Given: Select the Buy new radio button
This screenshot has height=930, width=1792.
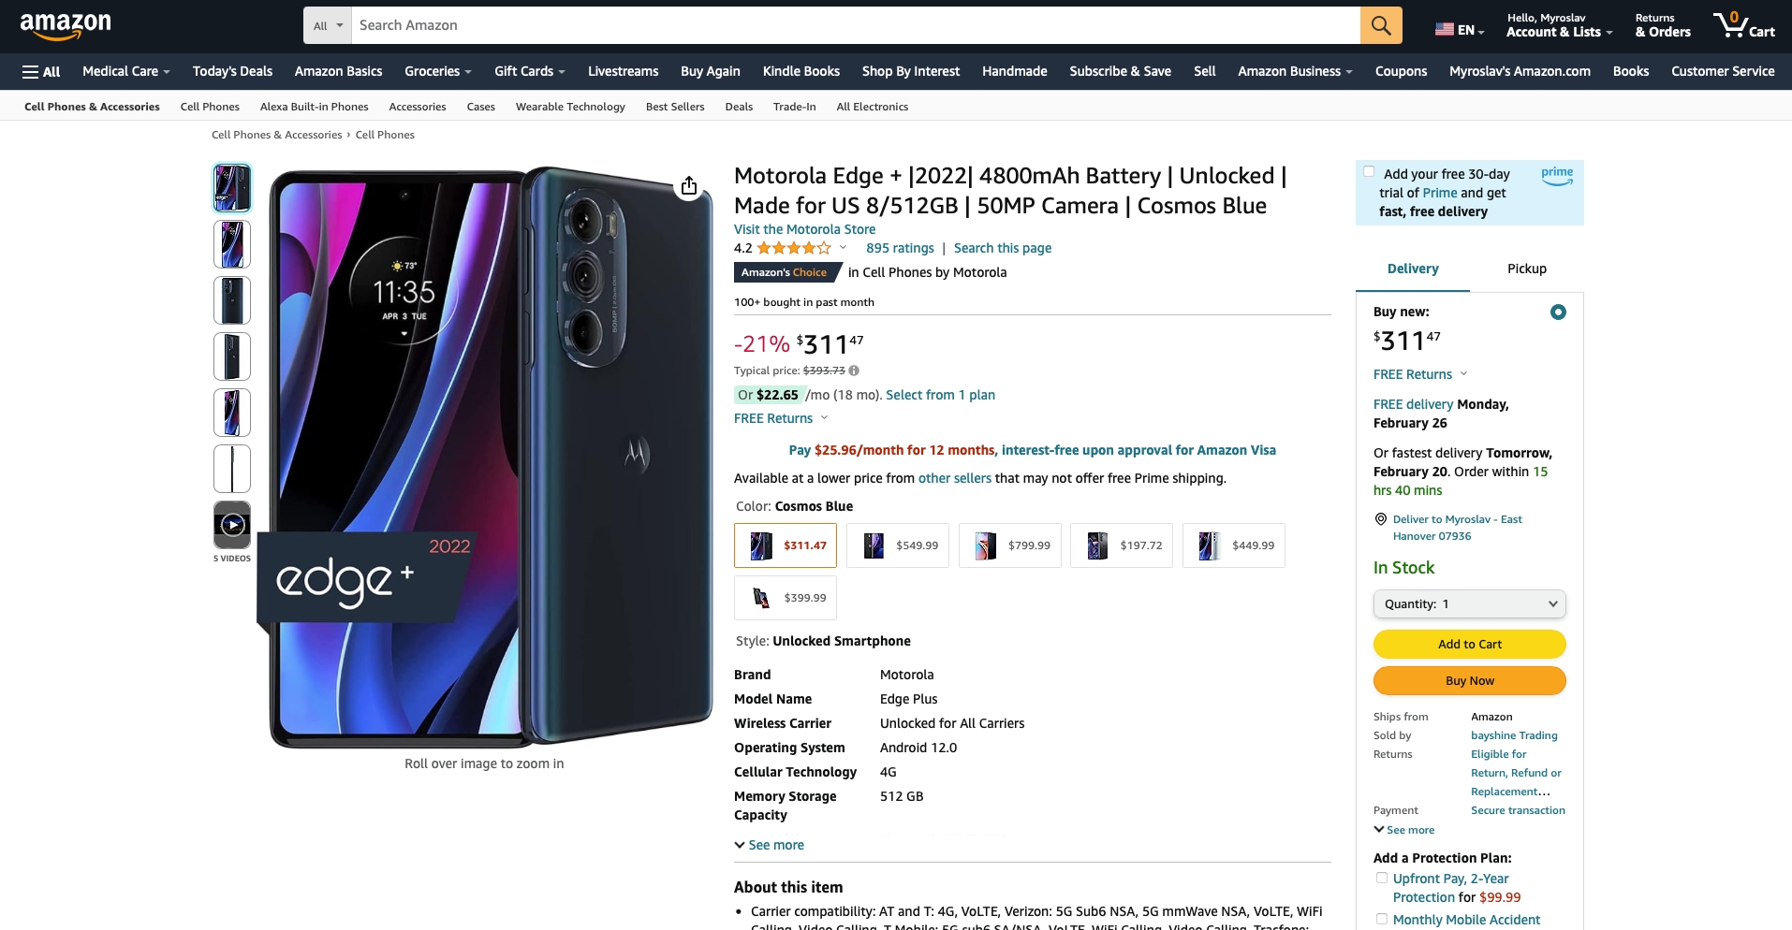Looking at the screenshot, I should [1558, 312].
